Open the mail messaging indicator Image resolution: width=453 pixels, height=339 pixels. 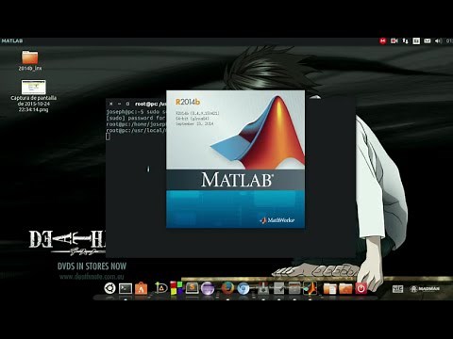(428, 40)
